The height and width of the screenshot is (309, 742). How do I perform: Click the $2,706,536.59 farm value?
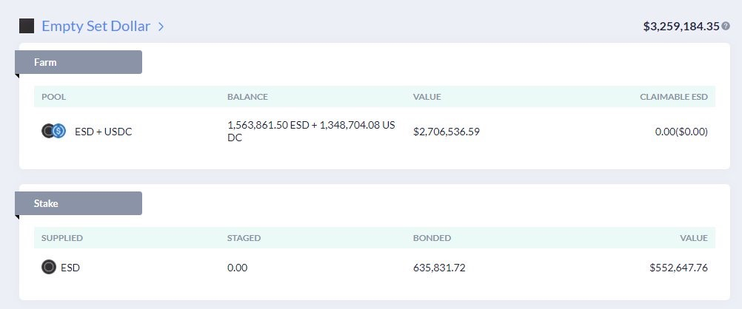pyautogui.click(x=447, y=132)
